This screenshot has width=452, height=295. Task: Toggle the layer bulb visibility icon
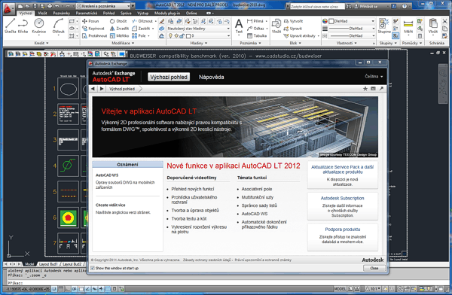coord(171,35)
